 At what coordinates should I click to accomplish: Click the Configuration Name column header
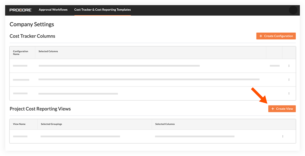20,53
